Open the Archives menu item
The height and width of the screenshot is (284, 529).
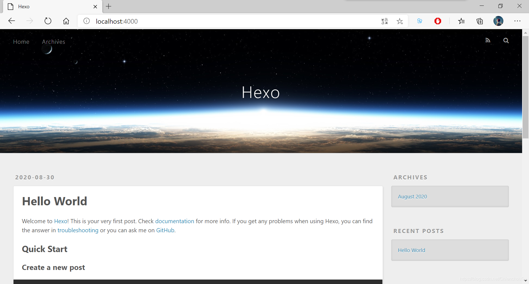[54, 42]
